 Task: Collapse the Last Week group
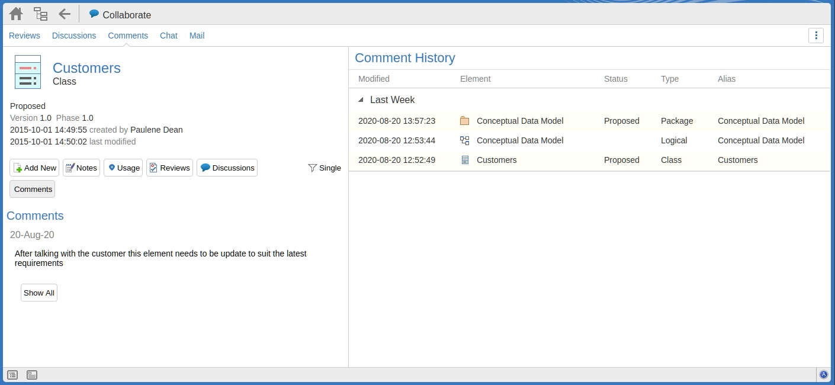[x=361, y=100]
